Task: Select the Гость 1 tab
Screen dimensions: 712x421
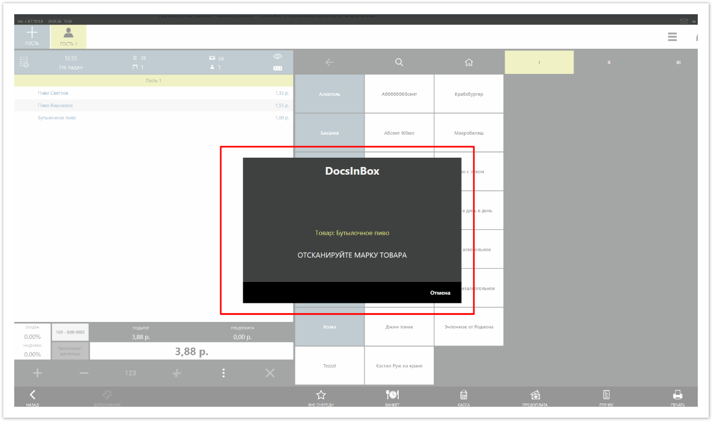Action: (68, 36)
